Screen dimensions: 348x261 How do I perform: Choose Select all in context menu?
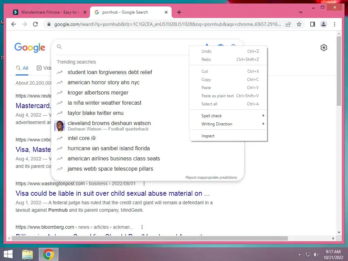pyautogui.click(x=228, y=104)
